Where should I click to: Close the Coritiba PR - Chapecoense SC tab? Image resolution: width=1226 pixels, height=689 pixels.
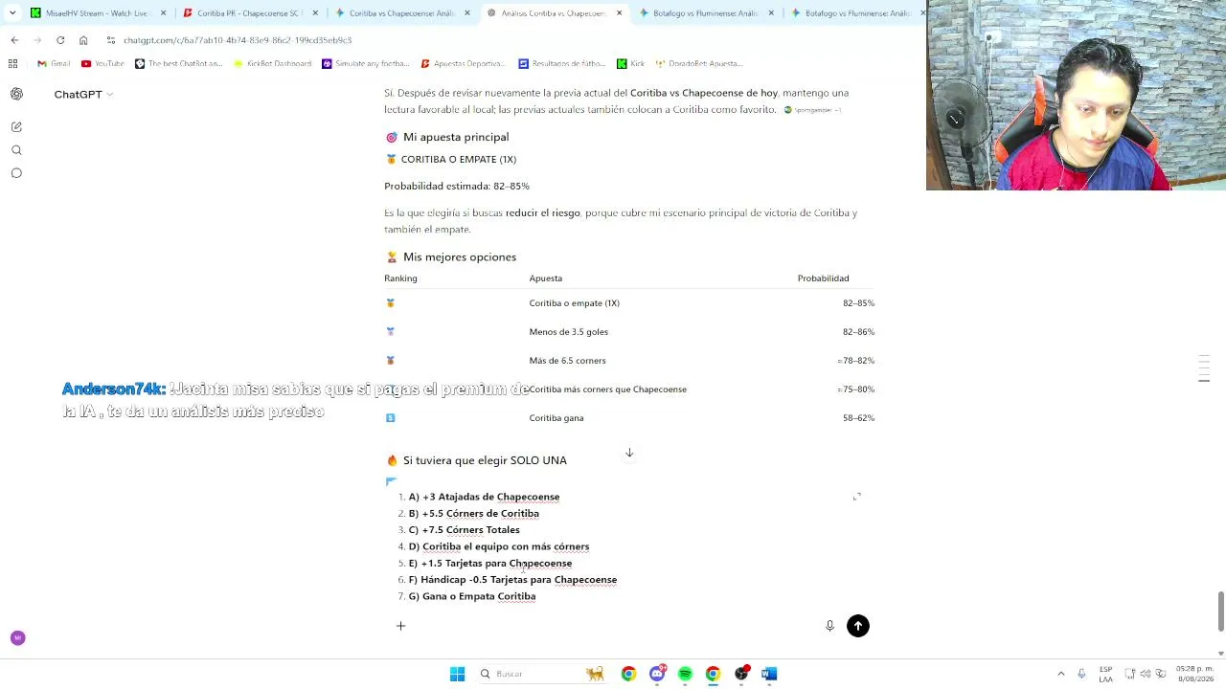point(315,13)
